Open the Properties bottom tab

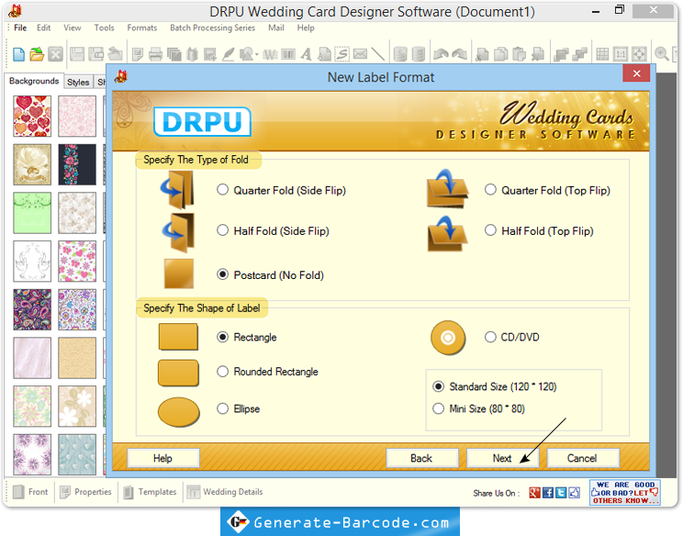(x=85, y=492)
